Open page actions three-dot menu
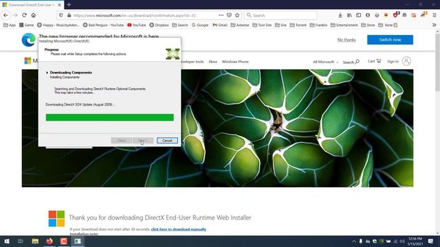Screen dimensions: 440x247 (221, 15)
